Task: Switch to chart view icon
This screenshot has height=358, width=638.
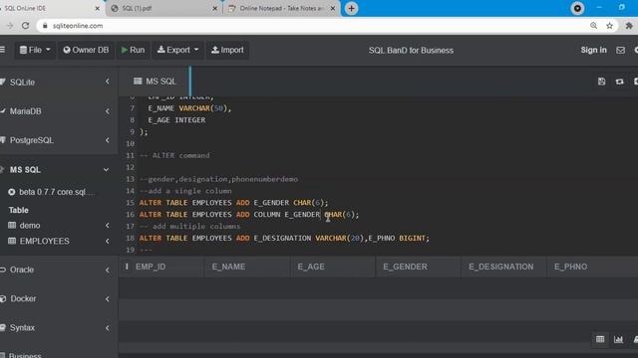Action: point(618,339)
